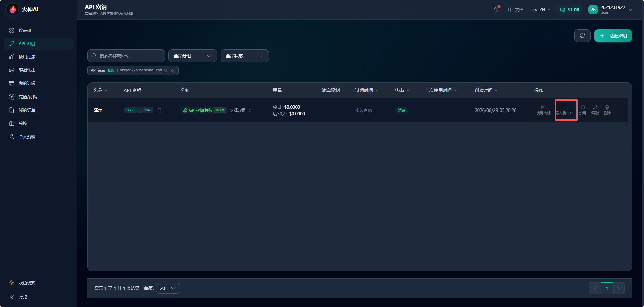The height and width of the screenshot is (307, 644).
Task: Click the sk-8cc...3b43 key text
Action: pos(138,110)
